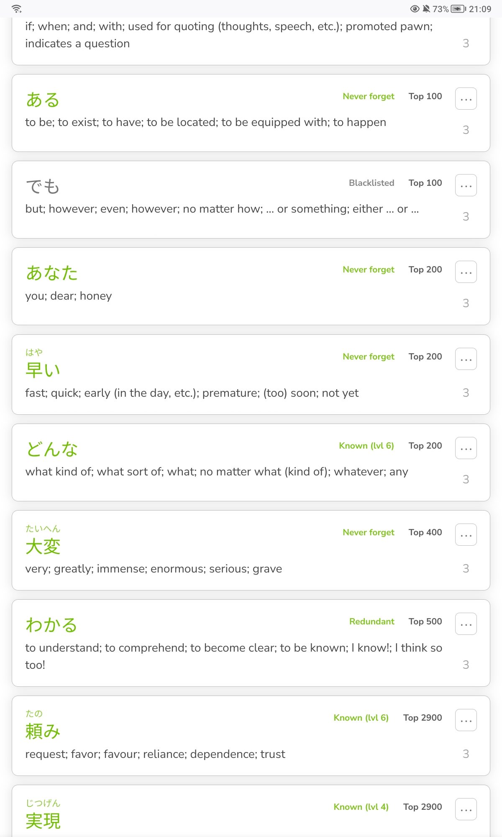Viewport: 502px width, 837px height.
Task: Open options menu for でも
Action: pyautogui.click(x=466, y=185)
